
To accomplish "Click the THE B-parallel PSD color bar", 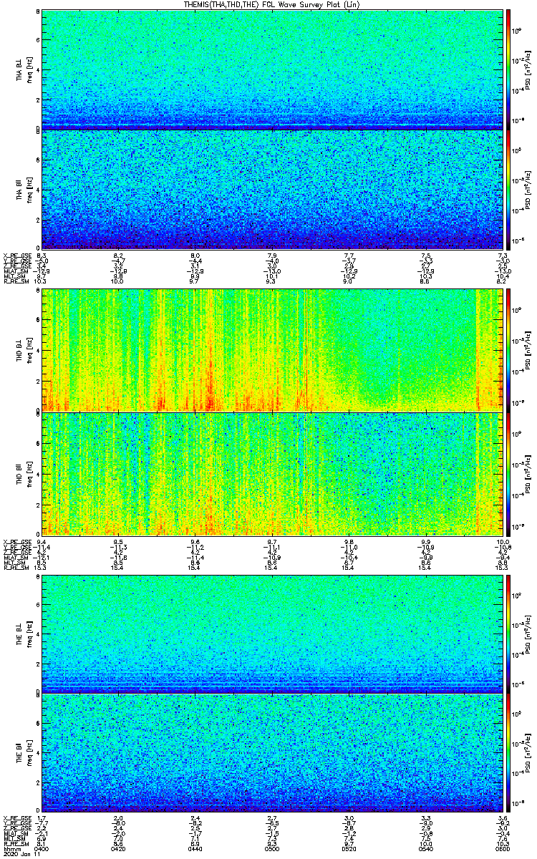I will pos(508,753).
